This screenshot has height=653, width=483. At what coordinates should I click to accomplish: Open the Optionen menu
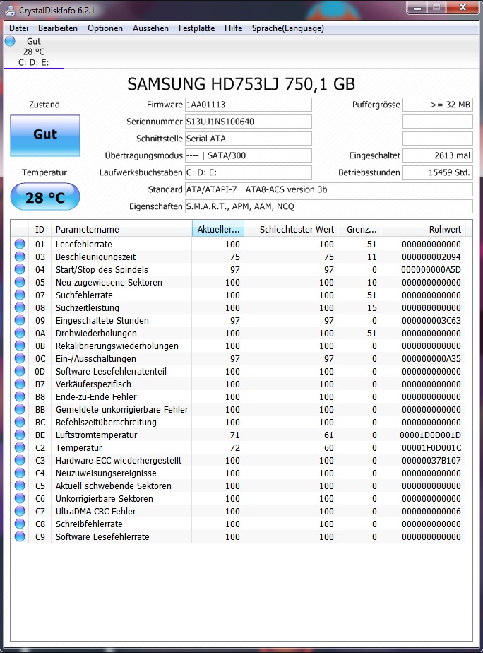coord(105,28)
